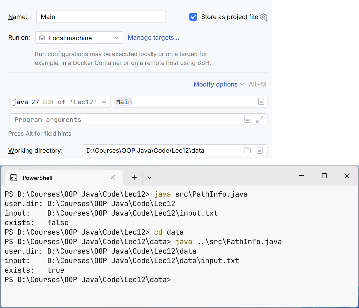Browse folder icon for Working directory

click(247, 150)
